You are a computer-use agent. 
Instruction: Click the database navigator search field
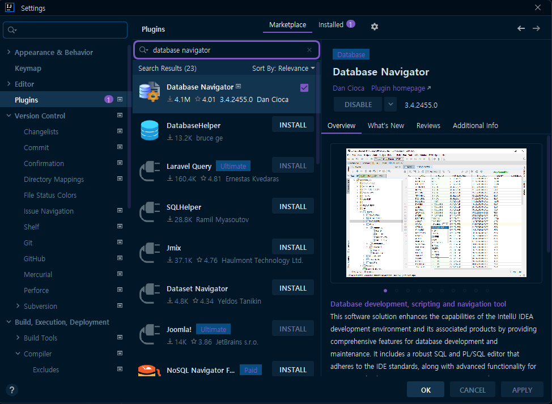(x=227, y=50)
